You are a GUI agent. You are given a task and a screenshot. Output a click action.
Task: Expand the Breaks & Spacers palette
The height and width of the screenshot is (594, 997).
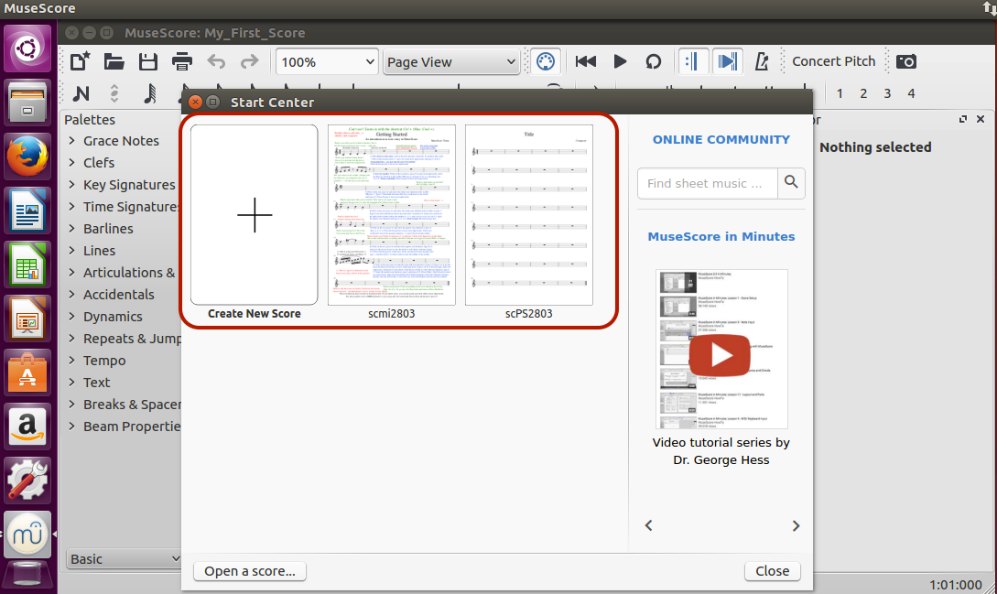point(71,405)
